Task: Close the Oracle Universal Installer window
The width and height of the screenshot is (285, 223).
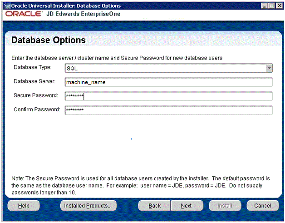Action: tap(279, 5)
